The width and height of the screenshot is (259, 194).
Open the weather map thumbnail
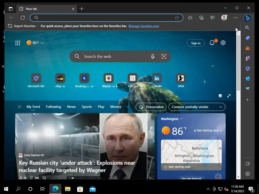[191, 155]
